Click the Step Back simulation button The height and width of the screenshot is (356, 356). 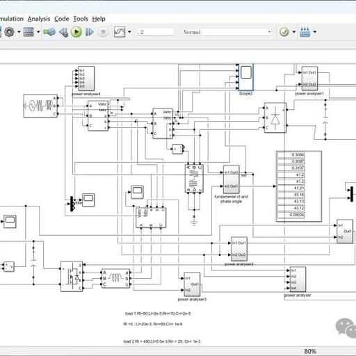tap(63, 32)
